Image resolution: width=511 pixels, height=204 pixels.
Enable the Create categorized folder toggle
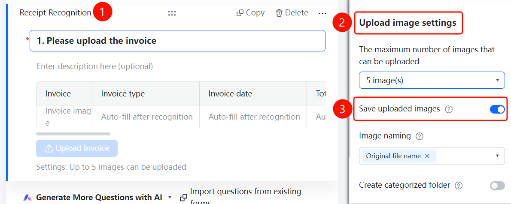(x=497, y=186)
